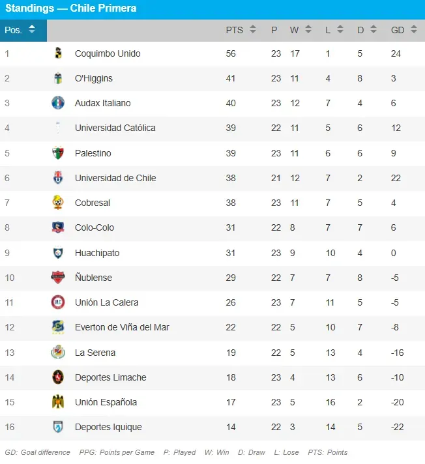This screenshot has width=425, height=464.
Task: Click the Colo-Colo team crest
Action: pyautogui.click(x=58, y=227)
